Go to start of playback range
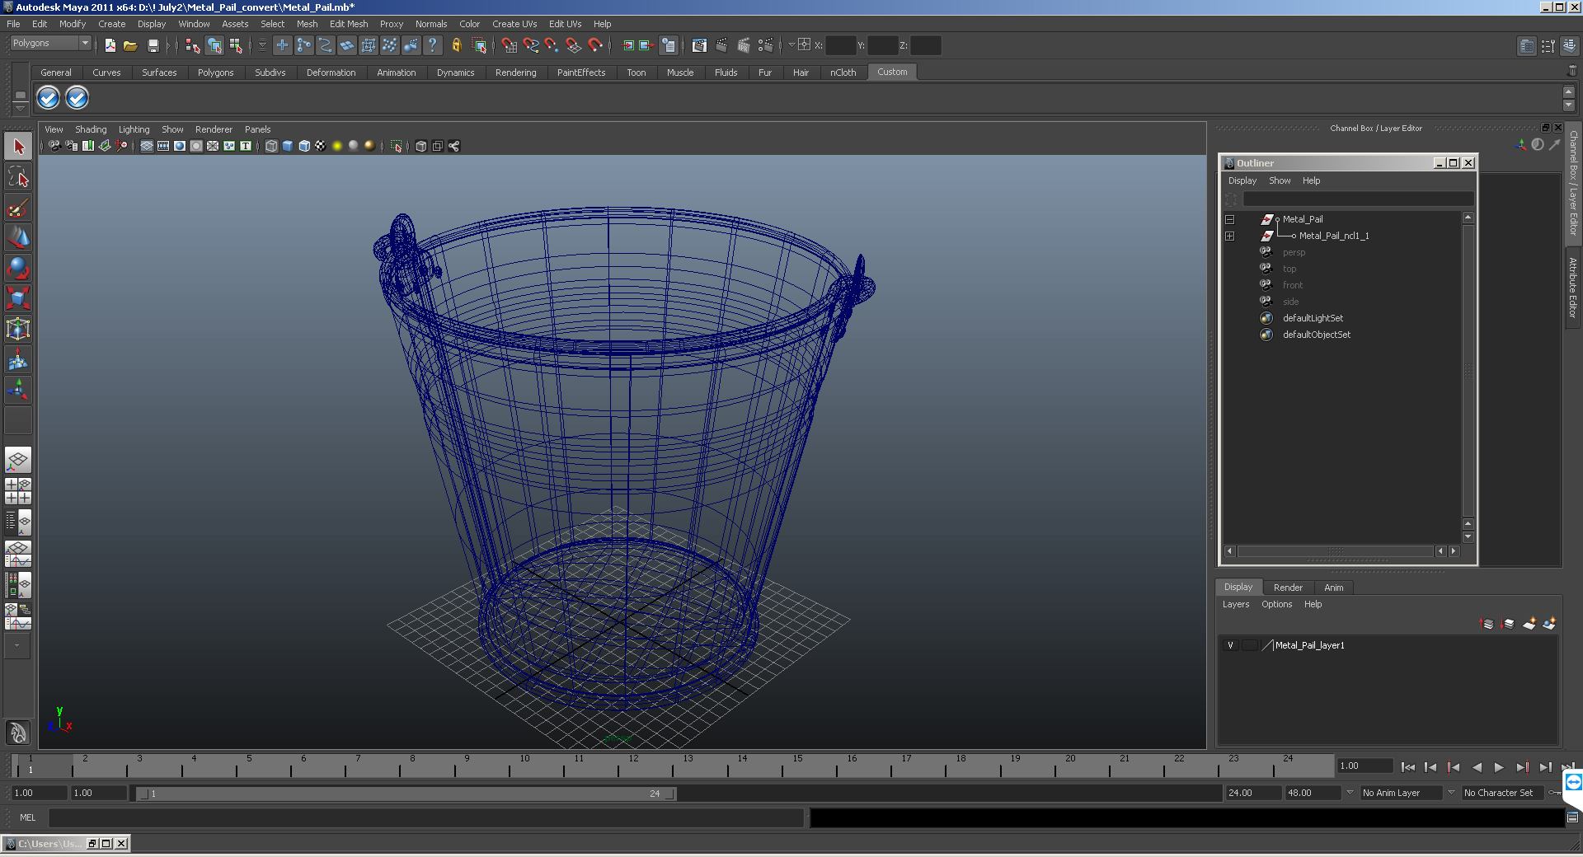This screenshot has width=1583, height=857. tap(1408, 767)
